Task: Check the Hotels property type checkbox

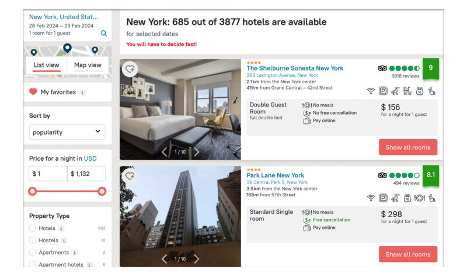Action: coord(33,228)
